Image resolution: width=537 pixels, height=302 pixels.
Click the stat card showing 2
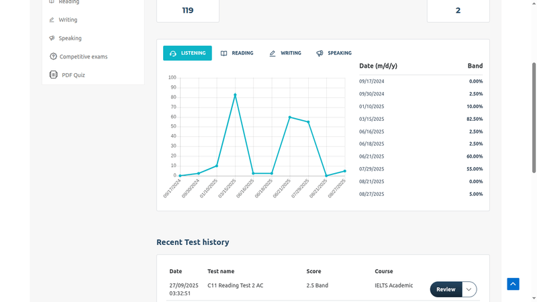point(458,11)
